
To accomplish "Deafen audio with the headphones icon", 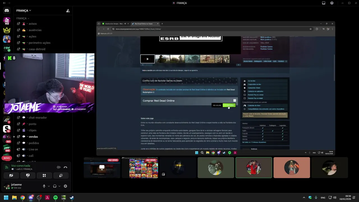I will tap(55, 186).
